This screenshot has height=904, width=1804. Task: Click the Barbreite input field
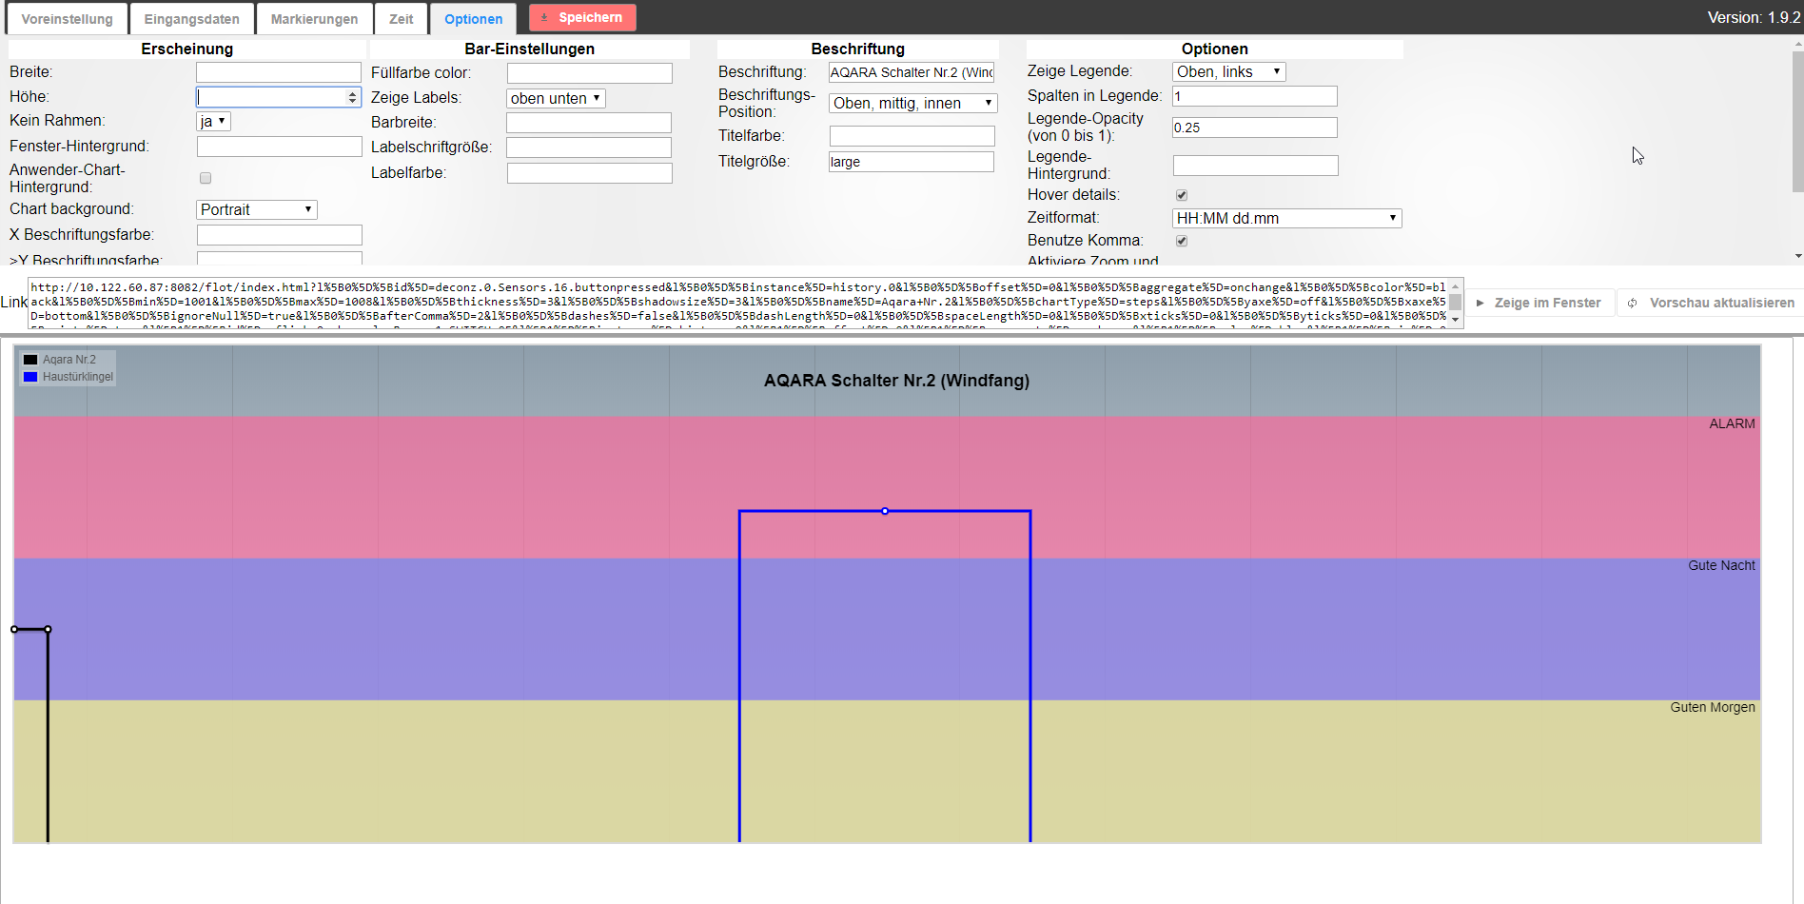click(589, 123)
